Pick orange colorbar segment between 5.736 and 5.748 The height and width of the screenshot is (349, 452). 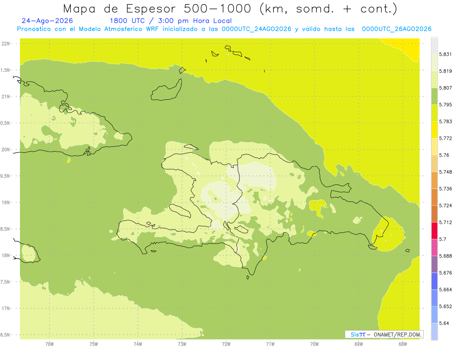434,180
